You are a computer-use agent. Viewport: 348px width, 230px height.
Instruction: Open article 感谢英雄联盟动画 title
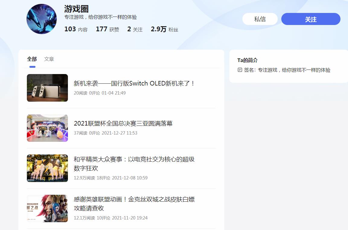[134, 204]
